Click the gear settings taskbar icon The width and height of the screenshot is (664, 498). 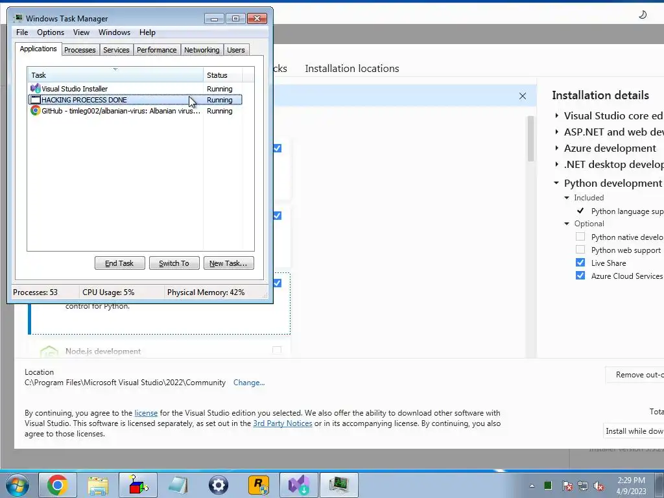219,485
